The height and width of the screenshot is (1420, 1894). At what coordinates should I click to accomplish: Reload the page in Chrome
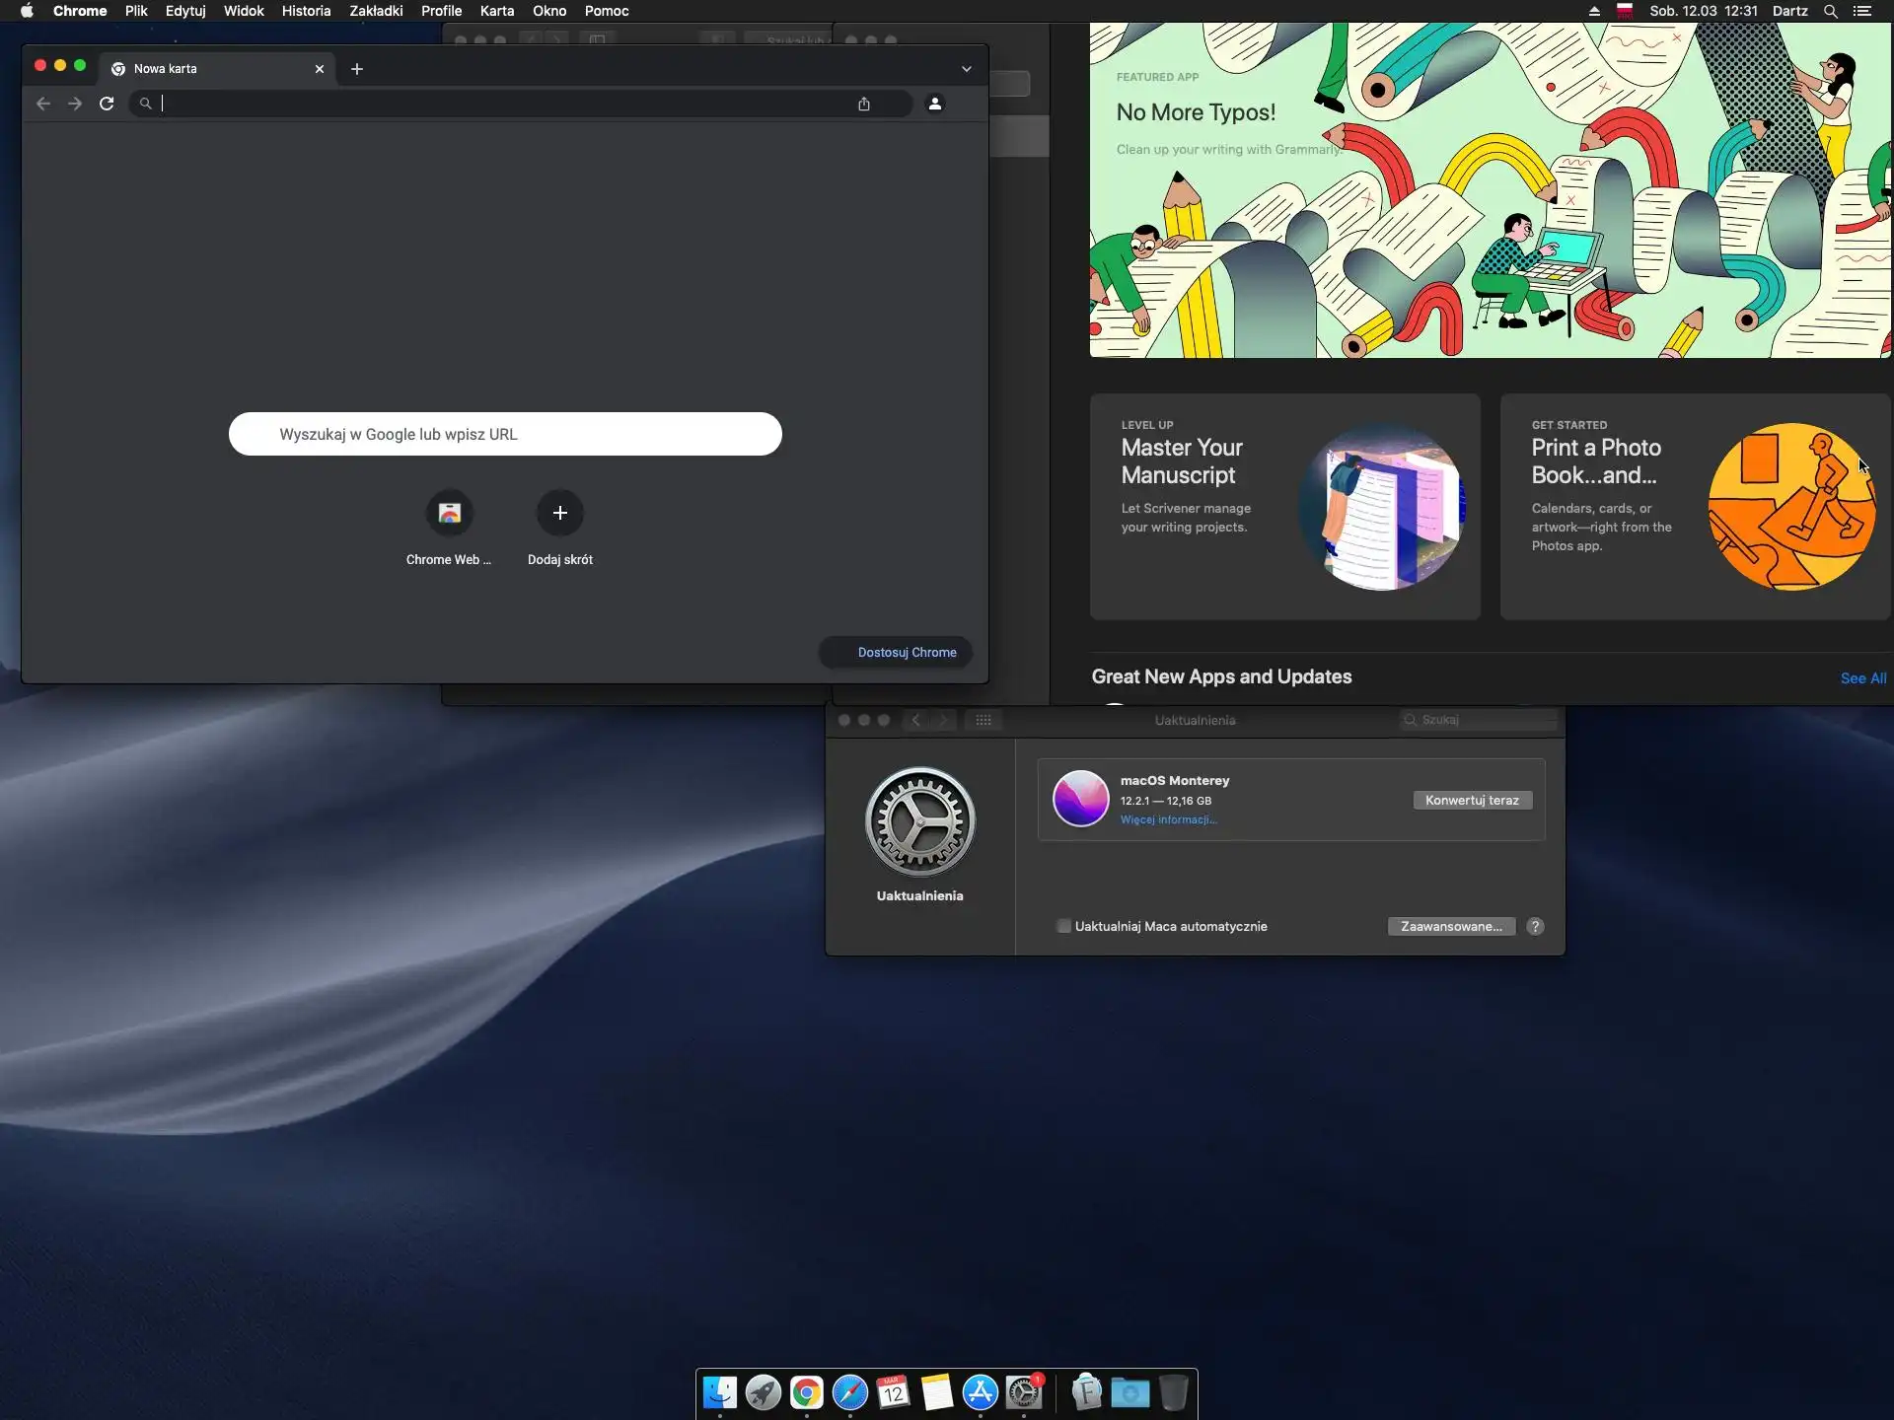[107, 104]
